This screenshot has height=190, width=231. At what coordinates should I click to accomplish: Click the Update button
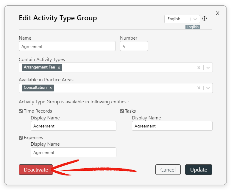tap(199, 169)
